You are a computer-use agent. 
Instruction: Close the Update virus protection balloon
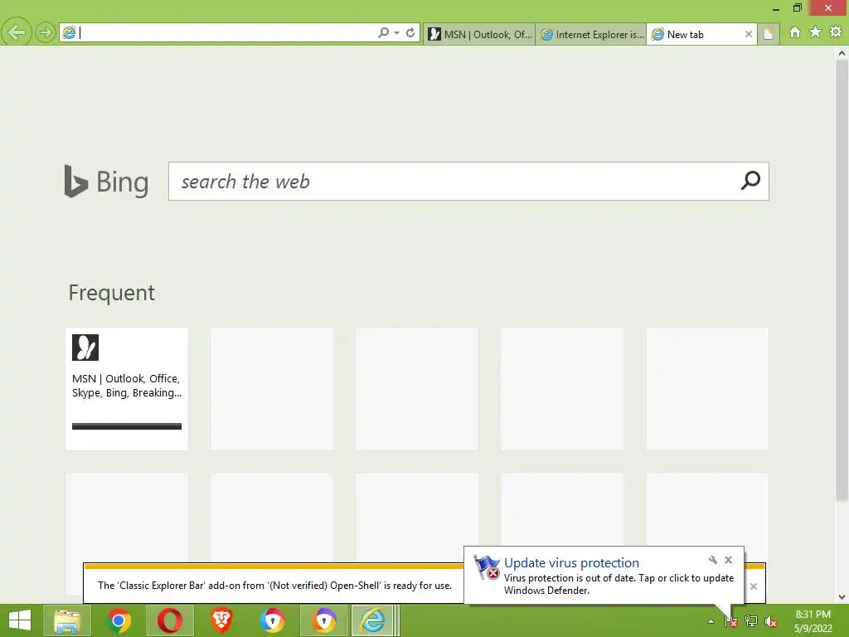pyautogui.click(x=728, y=560)
